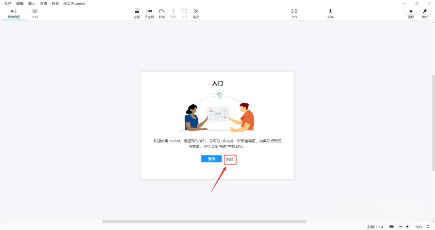Enter ZEN mode
The width and height of the screenshot is (435, 230).
pos(294,14)
